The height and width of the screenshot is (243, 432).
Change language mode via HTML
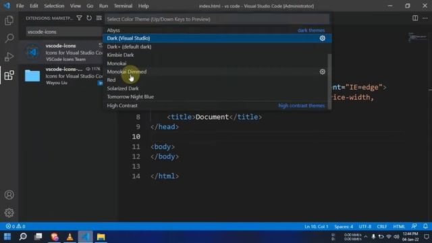pos(399,227)
